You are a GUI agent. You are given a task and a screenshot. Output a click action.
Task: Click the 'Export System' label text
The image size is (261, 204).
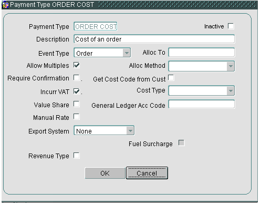point(49,131)
